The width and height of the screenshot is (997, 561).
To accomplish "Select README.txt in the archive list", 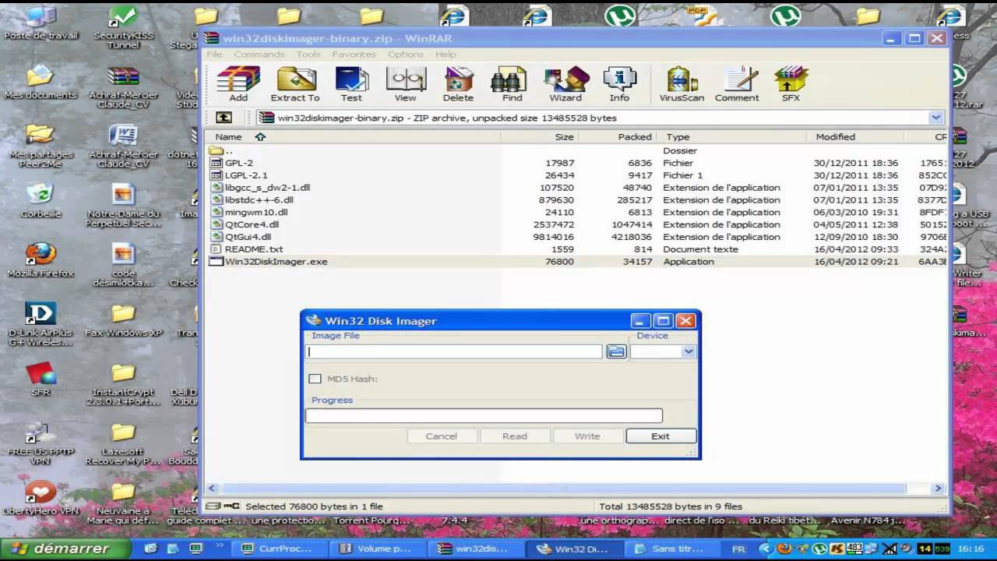I will pos(576,249).
